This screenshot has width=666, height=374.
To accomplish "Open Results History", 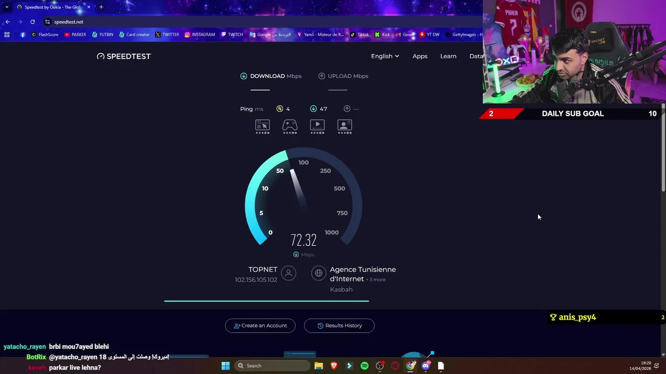I will [339, 326].
